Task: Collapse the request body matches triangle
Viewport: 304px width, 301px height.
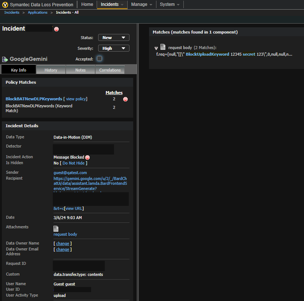Action: [x=156, y=48]
